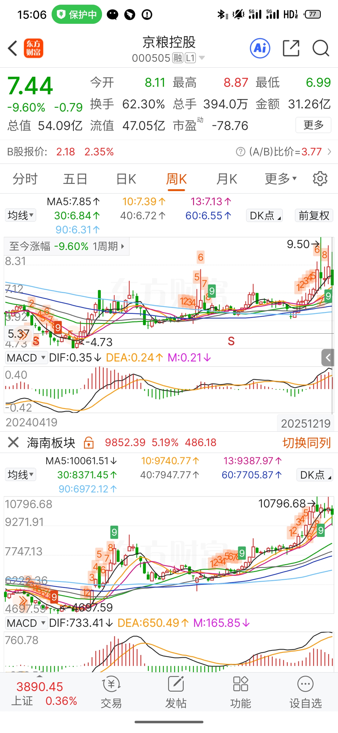Tap the gray collapse arrow beside MACD
The image size is (338, 733).
[328, 357]
